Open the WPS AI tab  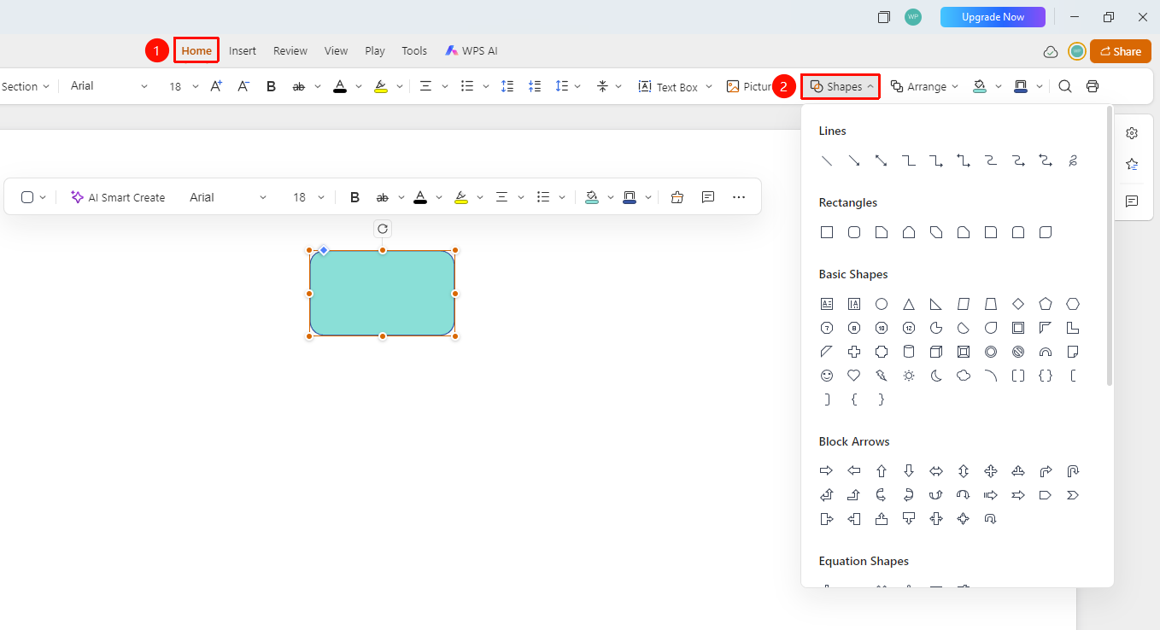(471, 51)
